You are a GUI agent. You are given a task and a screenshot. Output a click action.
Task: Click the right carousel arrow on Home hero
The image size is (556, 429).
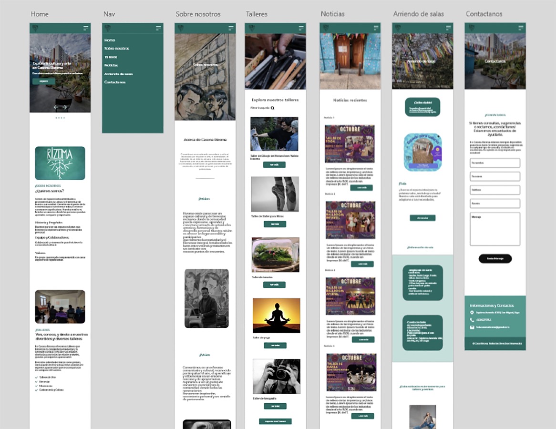(64, 107)
